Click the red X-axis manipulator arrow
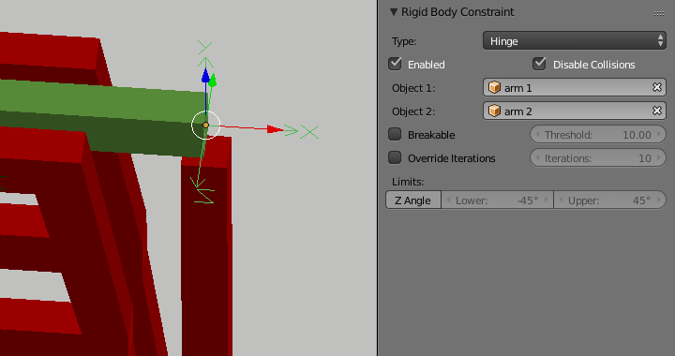 point(275,129)
